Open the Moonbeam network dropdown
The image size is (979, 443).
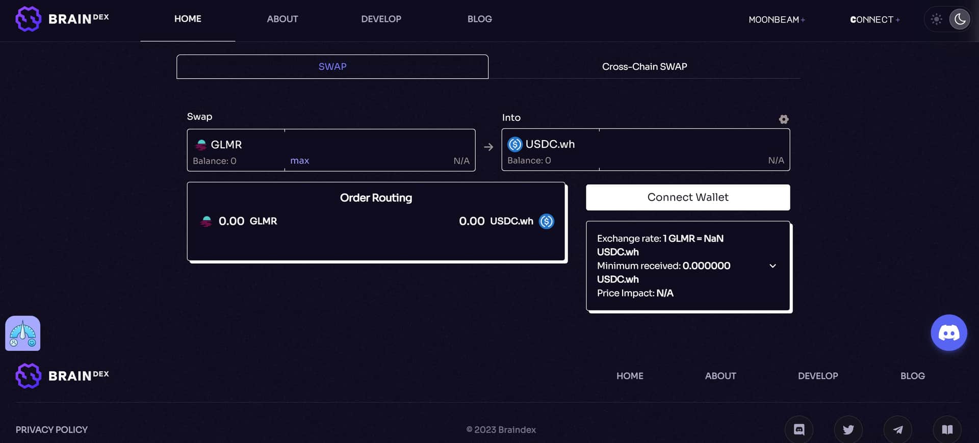tap(776, 19)
